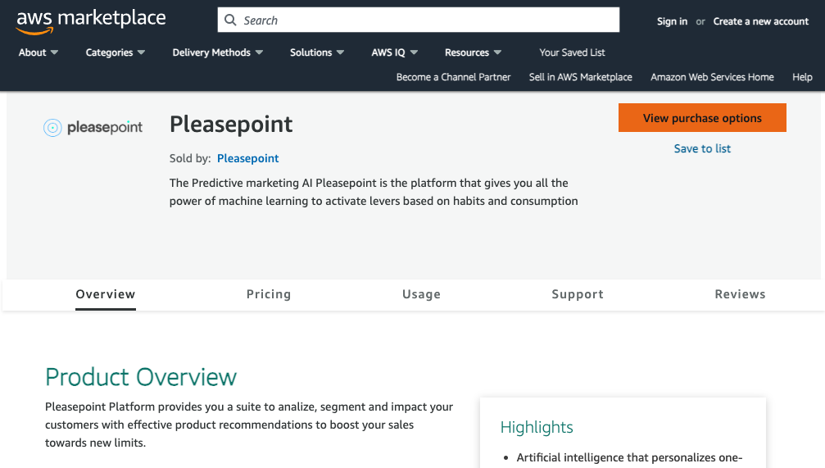The image size is (825, 468).
Task: Click the AWS Marketplace logo
Action: click(x=91, y=21)
